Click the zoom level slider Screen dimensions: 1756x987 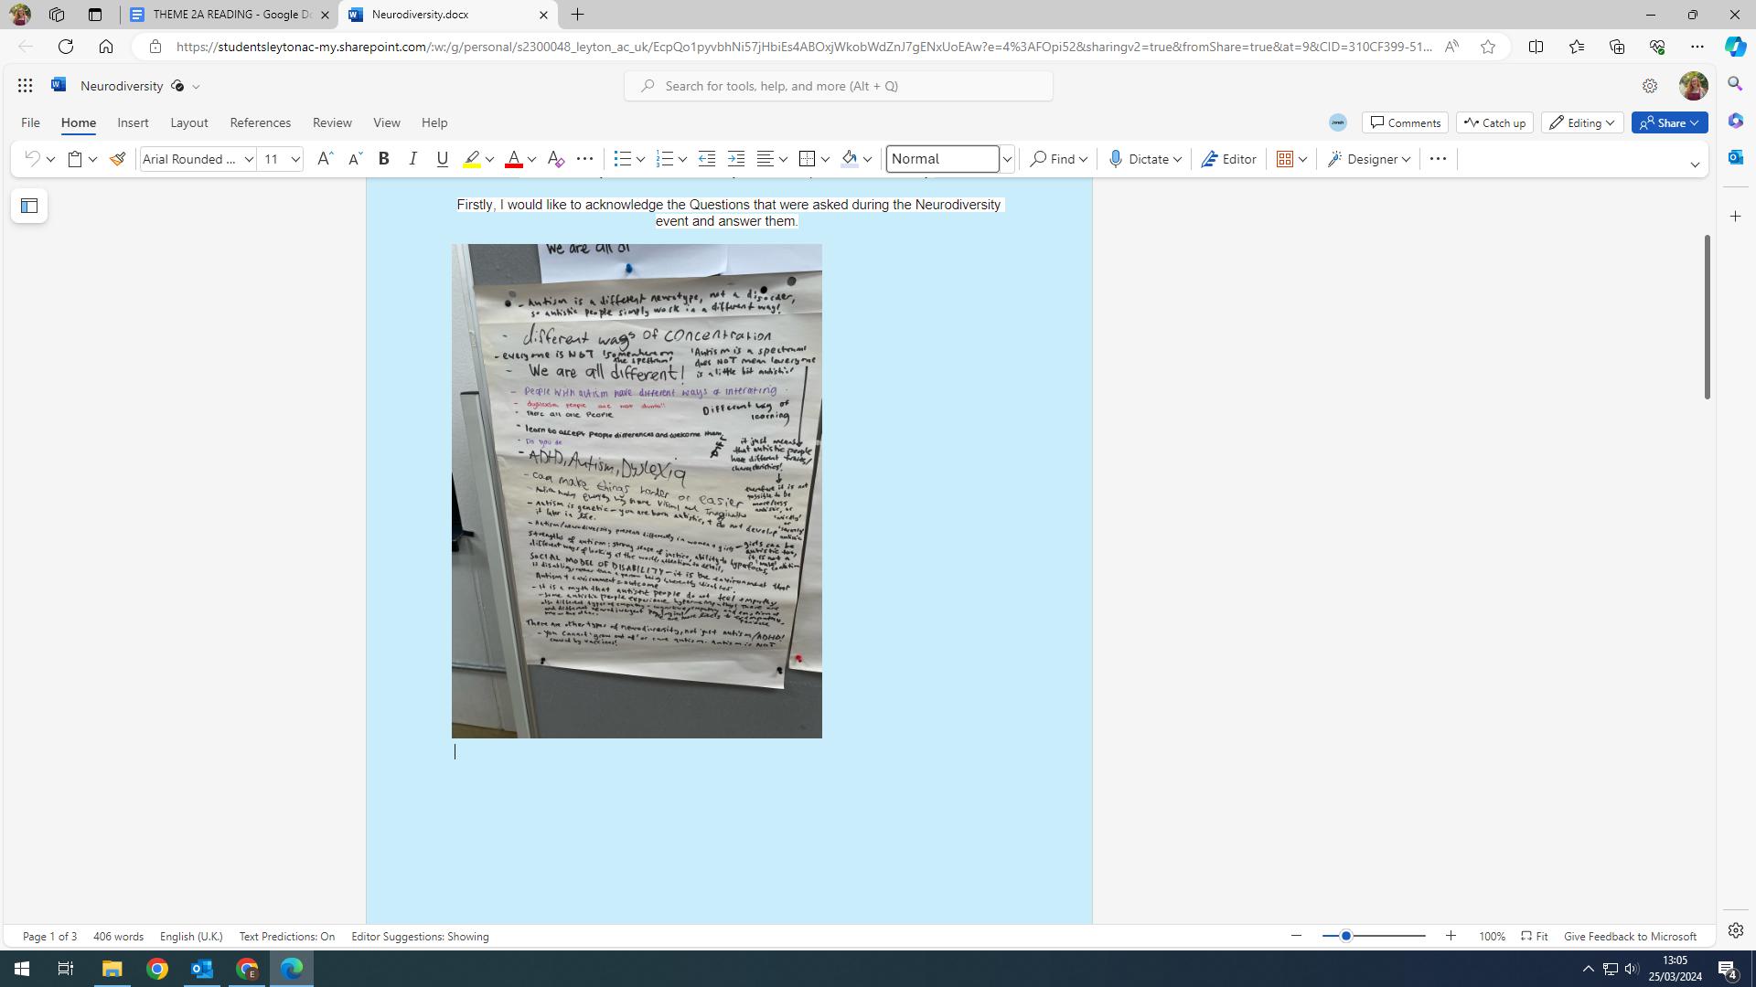1373,936
